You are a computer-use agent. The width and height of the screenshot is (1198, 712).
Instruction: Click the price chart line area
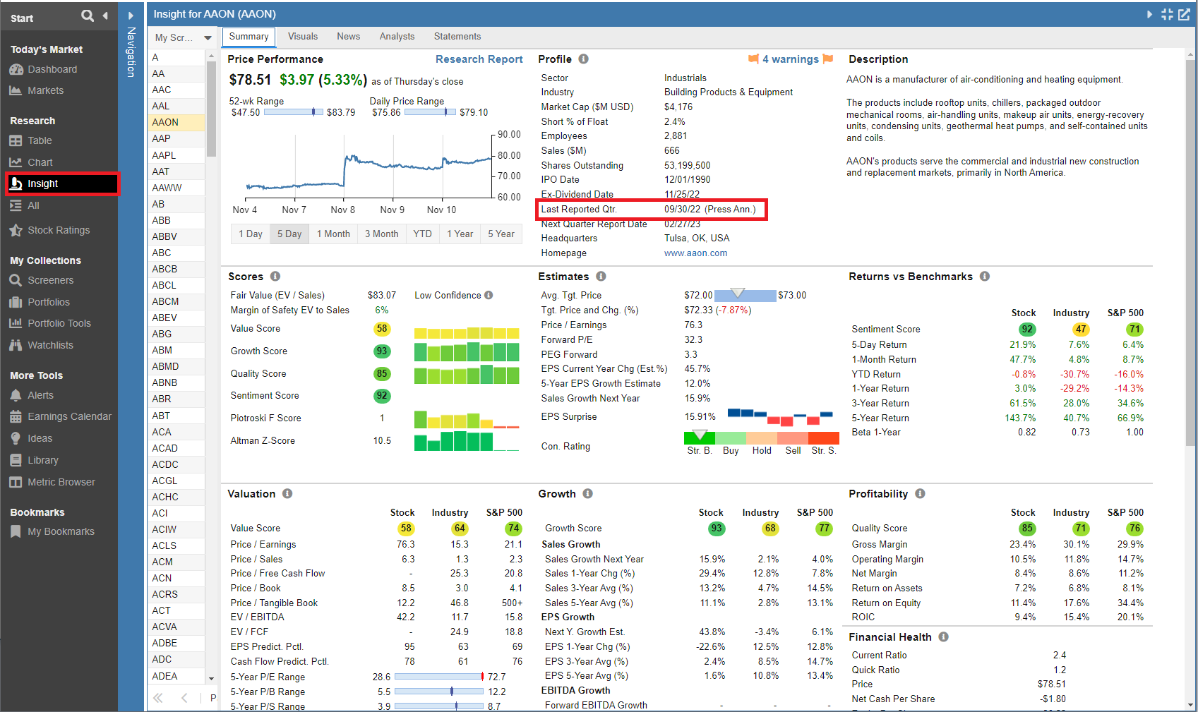(x=367, y=166)
